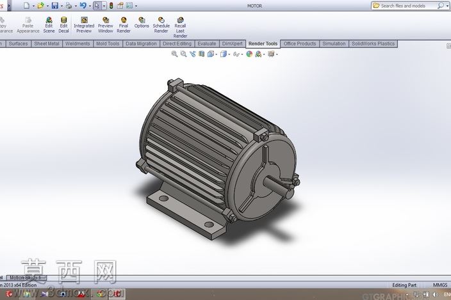Switch to the DimXpert tab
The width and height of the screenshot is (451, 300).
point(233,43)
